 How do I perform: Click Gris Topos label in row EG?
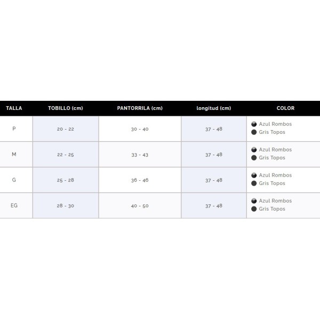(x=272, y=209)
